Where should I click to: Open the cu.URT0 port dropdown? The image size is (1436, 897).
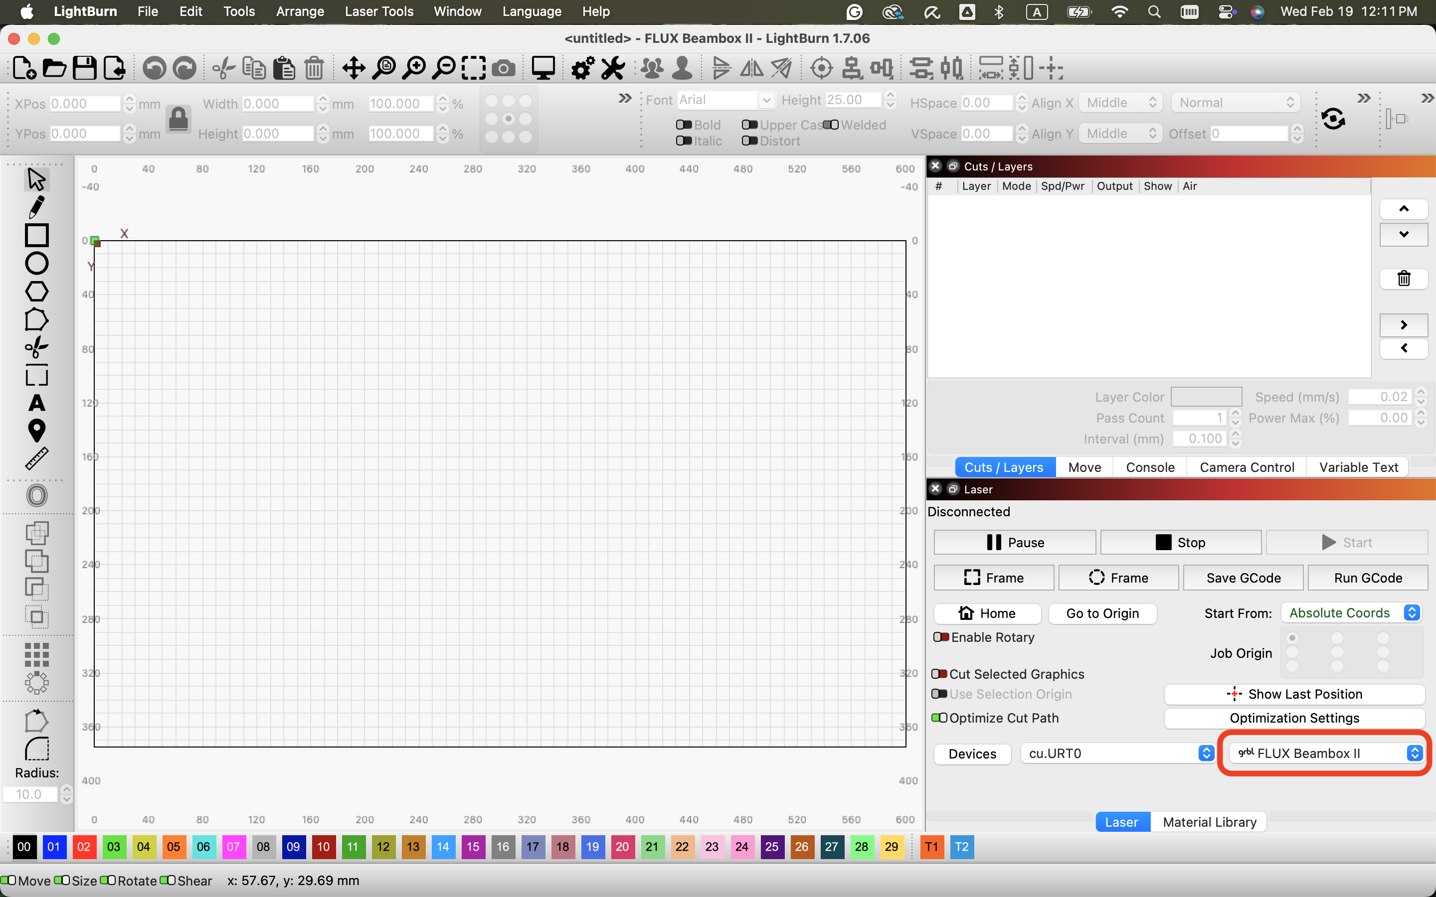coord(1118,753)
